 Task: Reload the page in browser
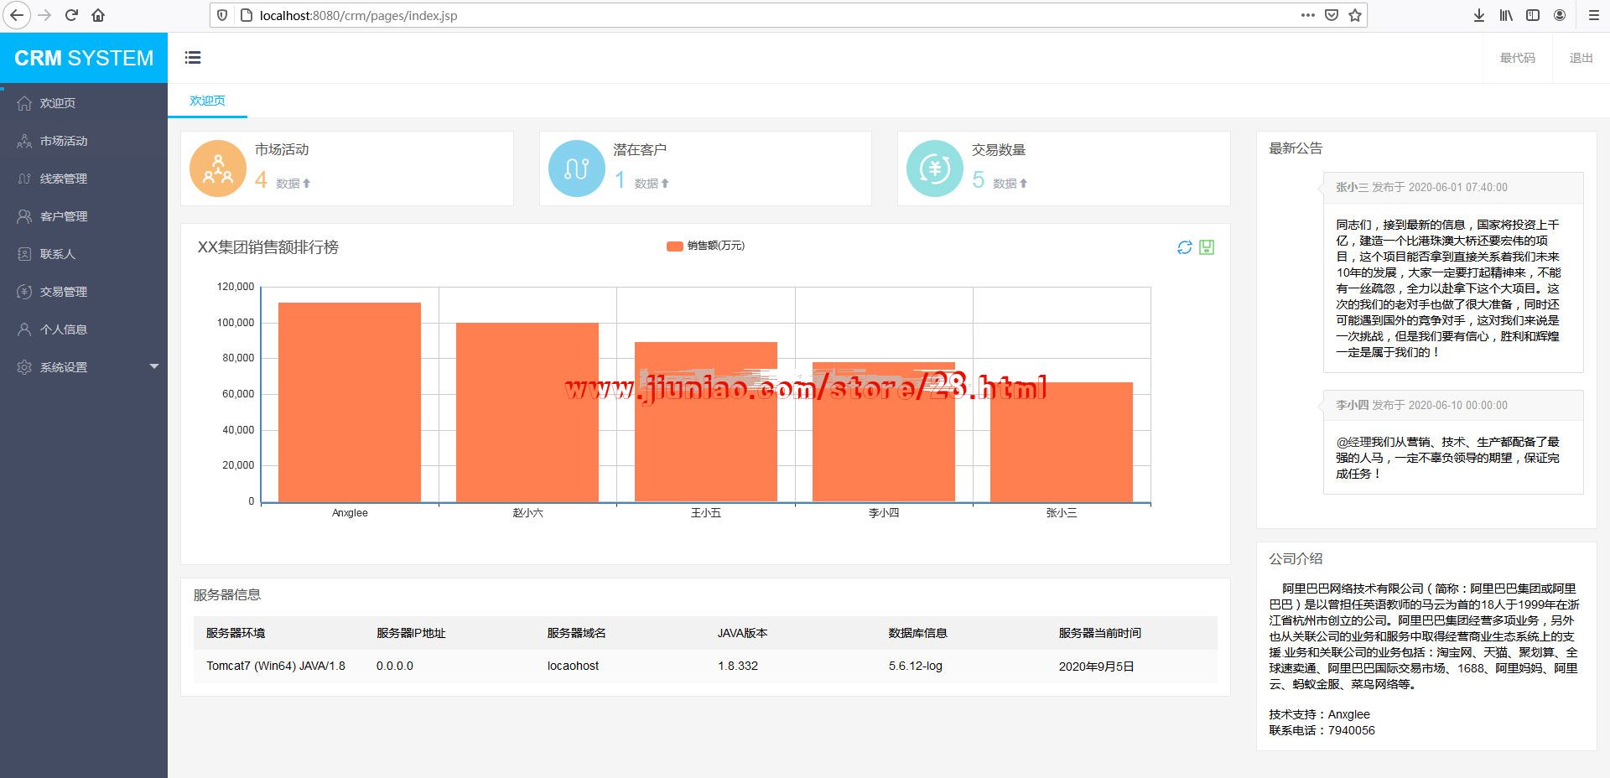[x=71, y=15]
